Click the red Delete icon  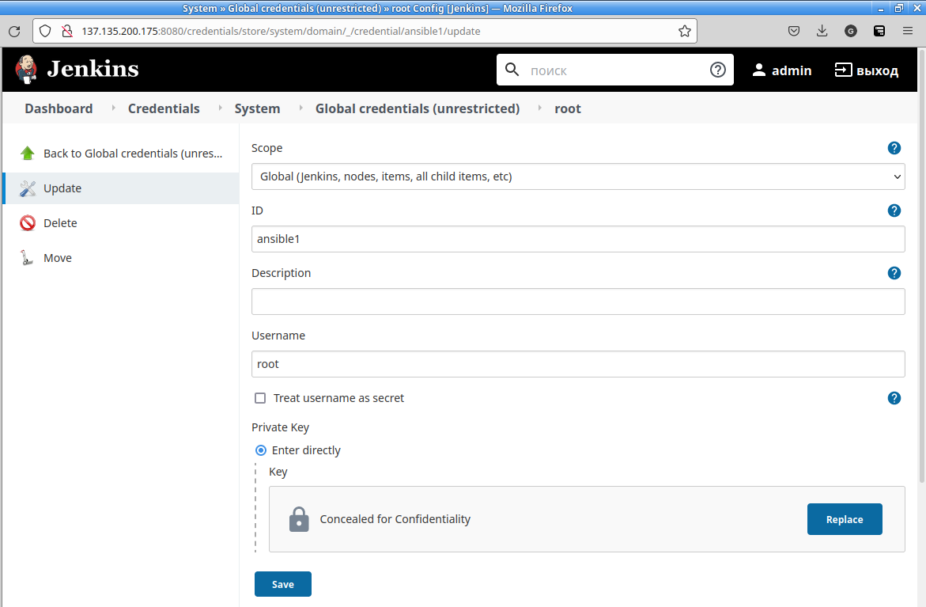[27, 223]
